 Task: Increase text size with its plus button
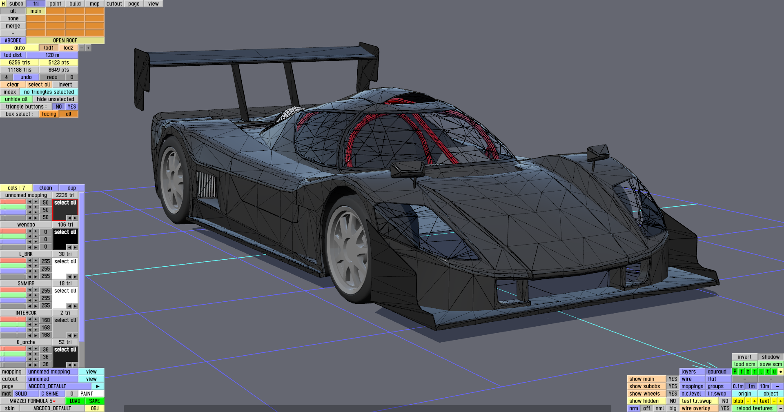pos(781,401)
